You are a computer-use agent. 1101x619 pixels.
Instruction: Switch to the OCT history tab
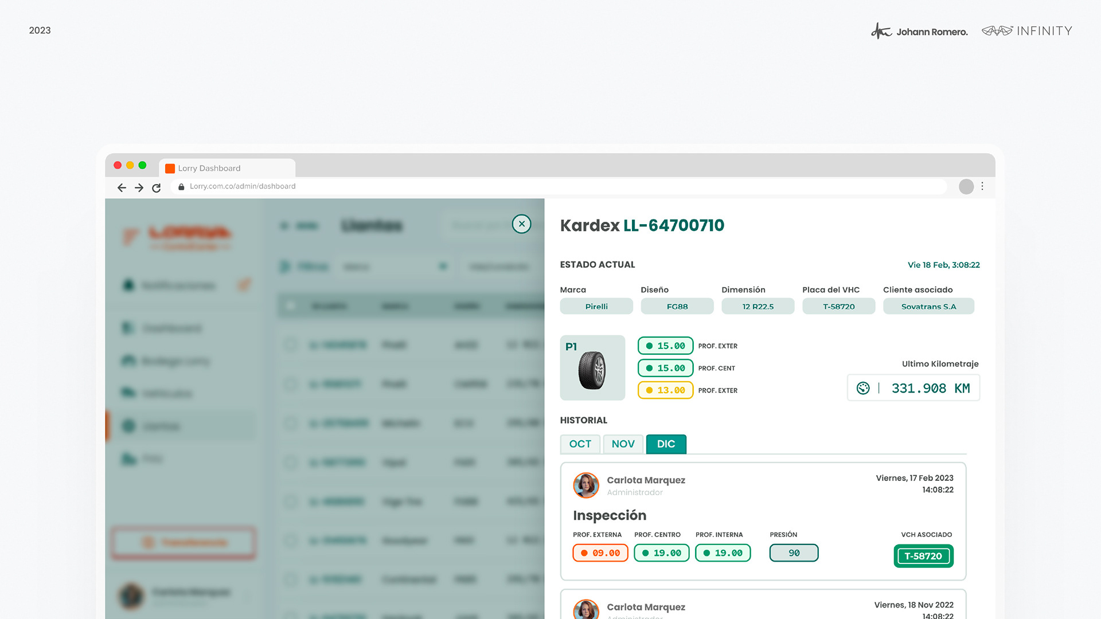(580, 444)
